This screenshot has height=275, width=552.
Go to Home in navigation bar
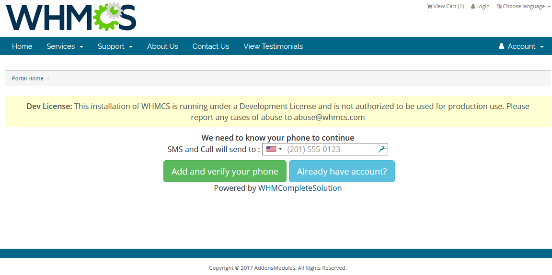22,46
